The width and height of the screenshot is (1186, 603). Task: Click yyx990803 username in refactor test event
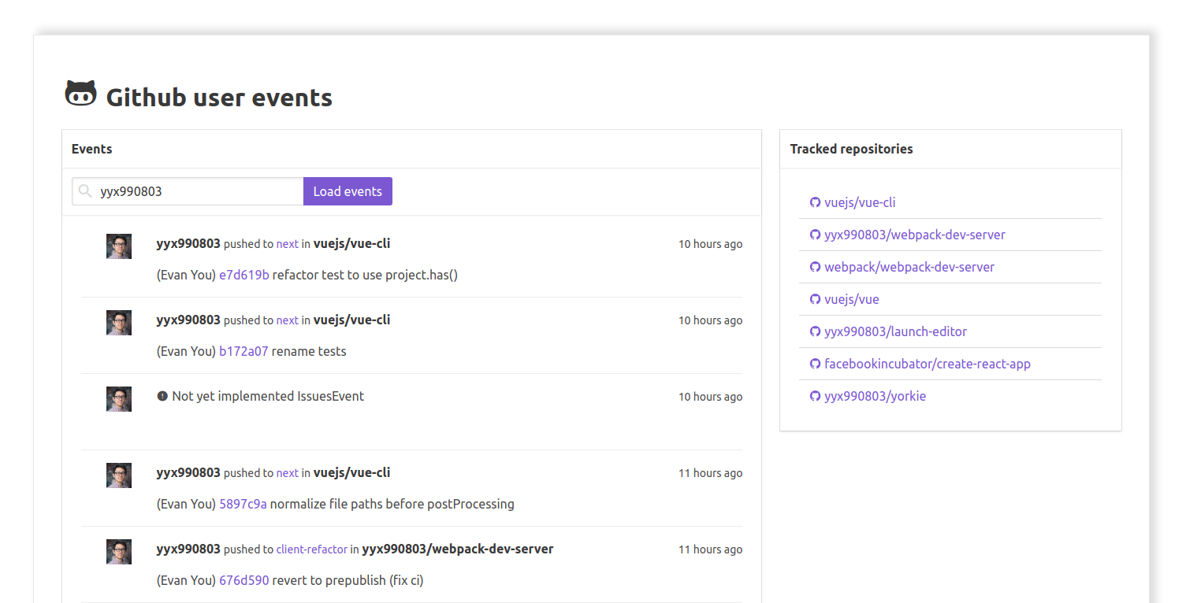pos(188,243)
